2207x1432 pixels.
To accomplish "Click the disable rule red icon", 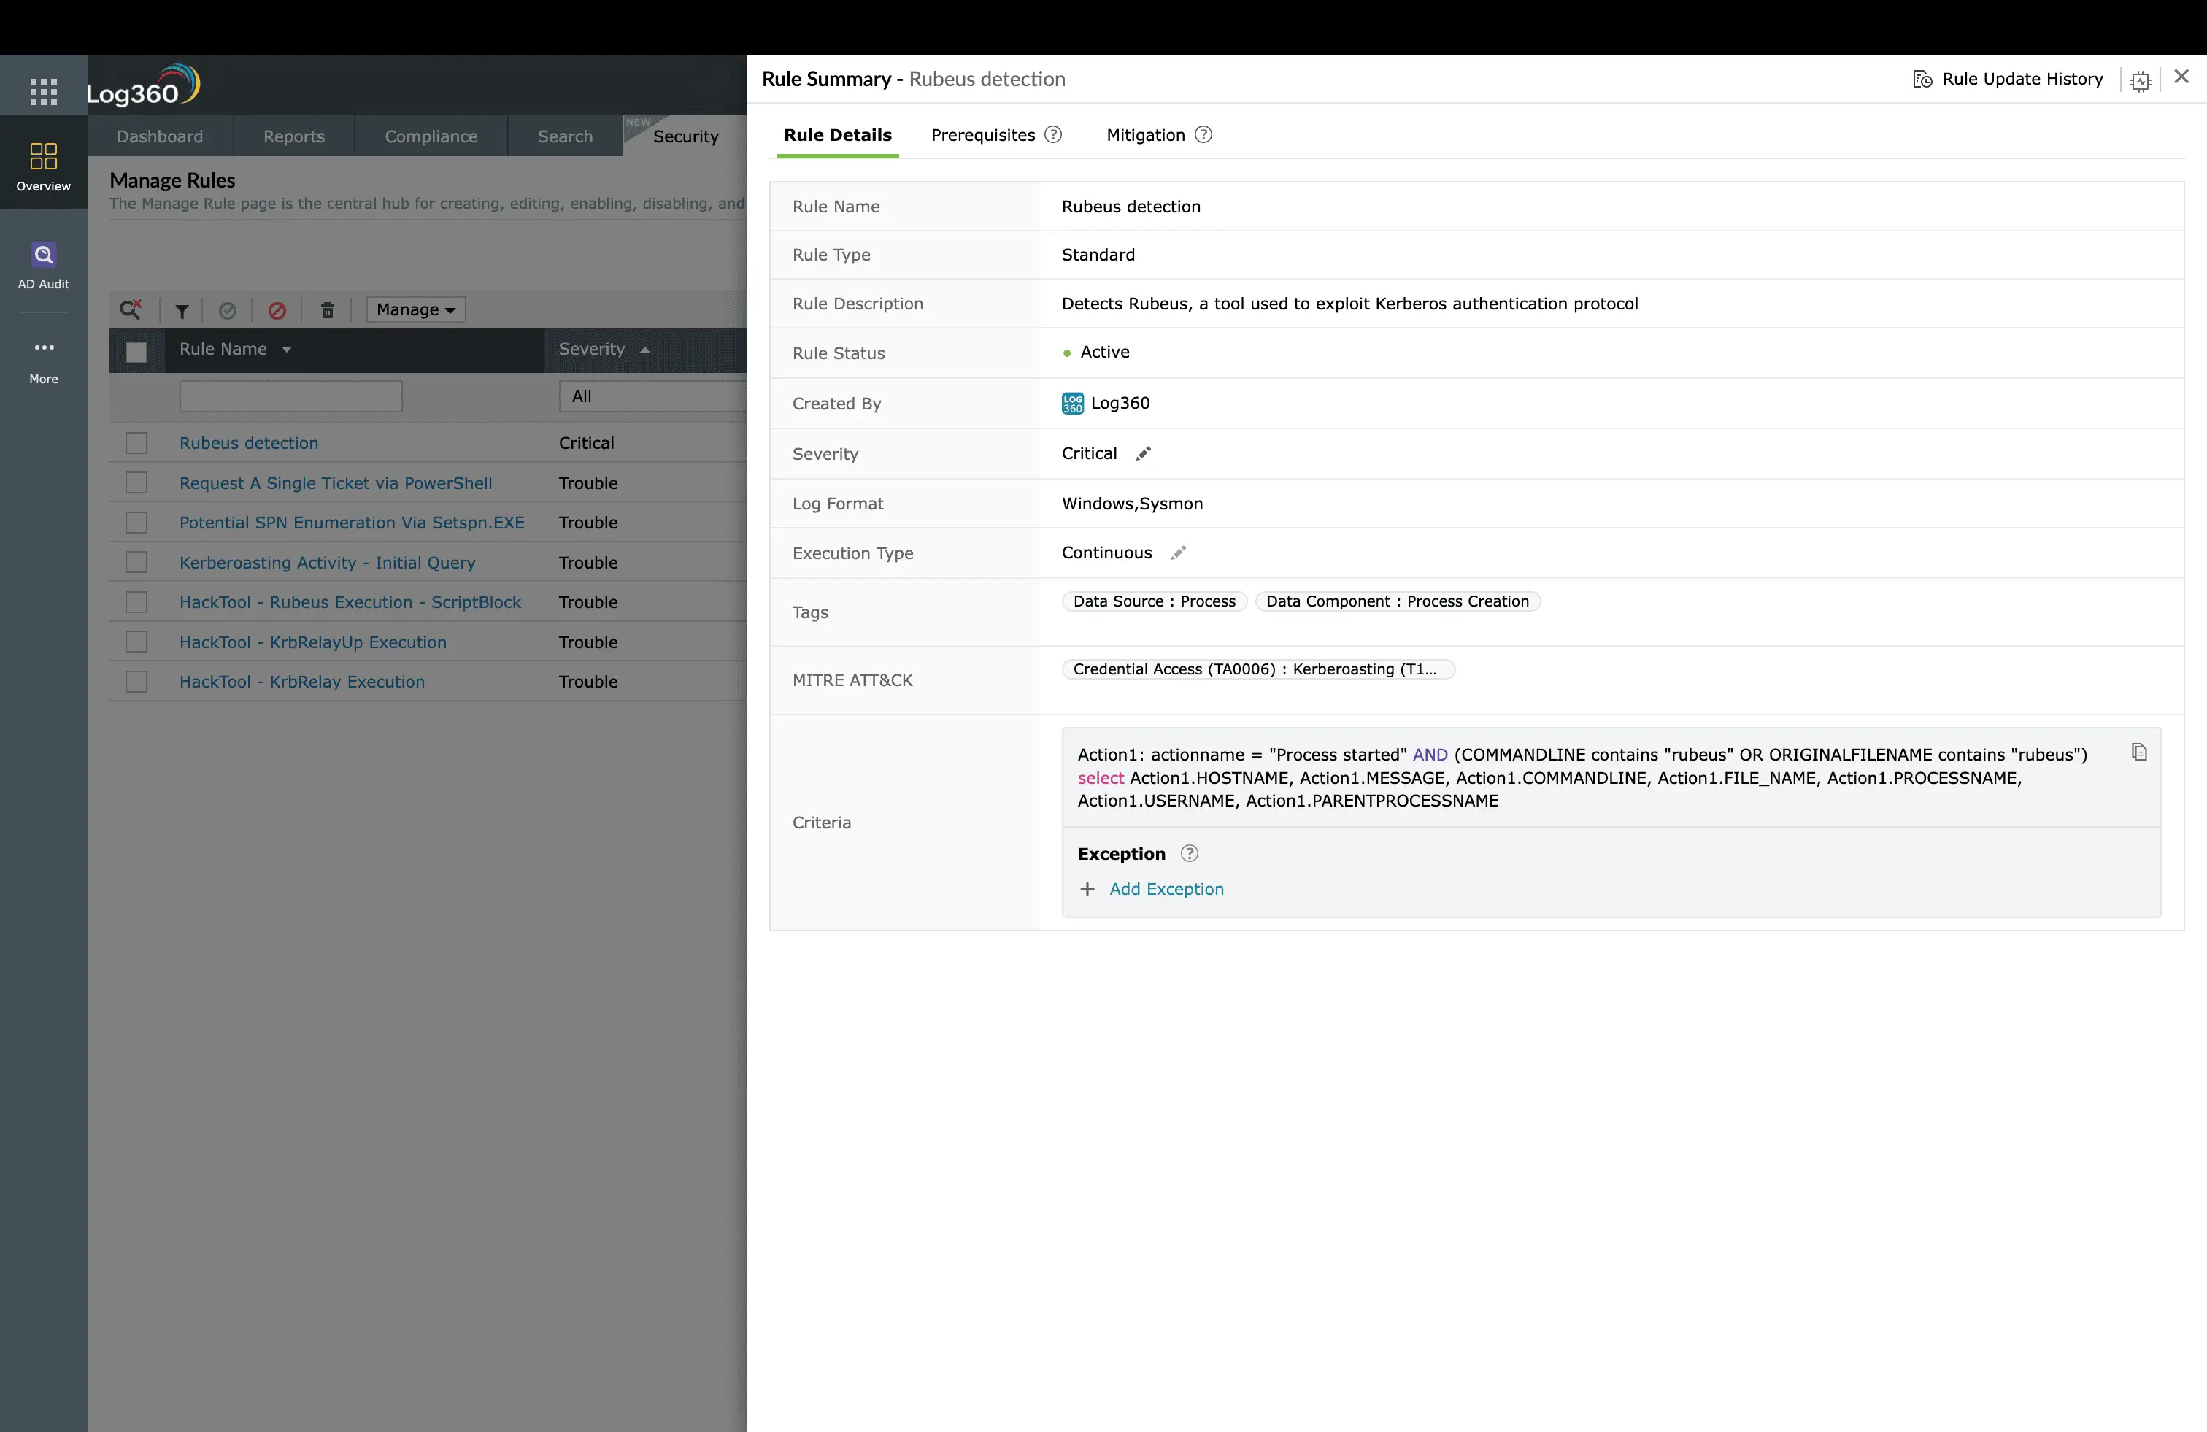I will point(277,311).
